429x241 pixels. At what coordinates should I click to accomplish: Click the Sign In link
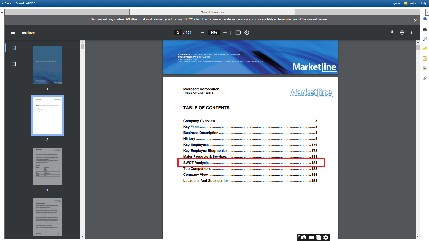point(395,3)
